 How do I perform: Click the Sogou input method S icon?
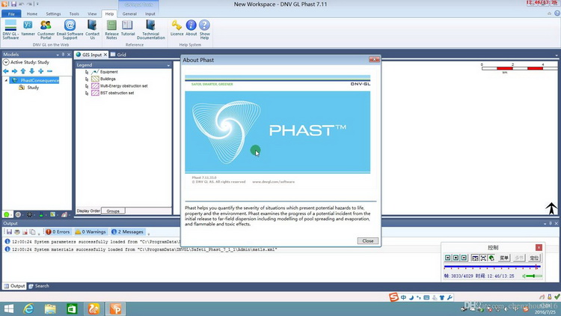tap(393, 297)
